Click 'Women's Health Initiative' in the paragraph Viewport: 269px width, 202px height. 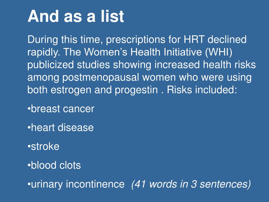tap(143, 52)
